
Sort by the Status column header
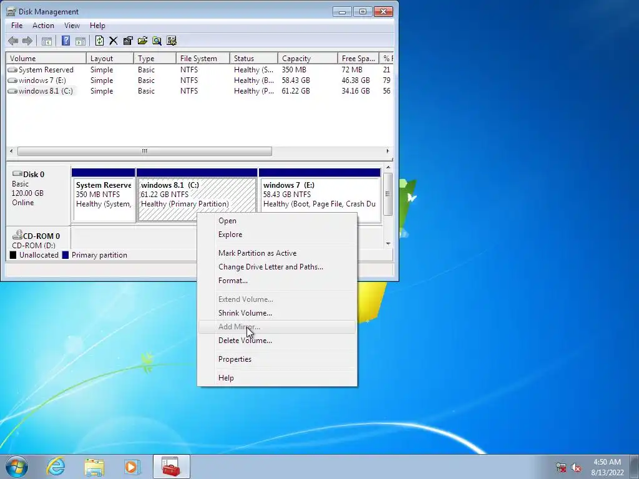click(x=254, y=58)
